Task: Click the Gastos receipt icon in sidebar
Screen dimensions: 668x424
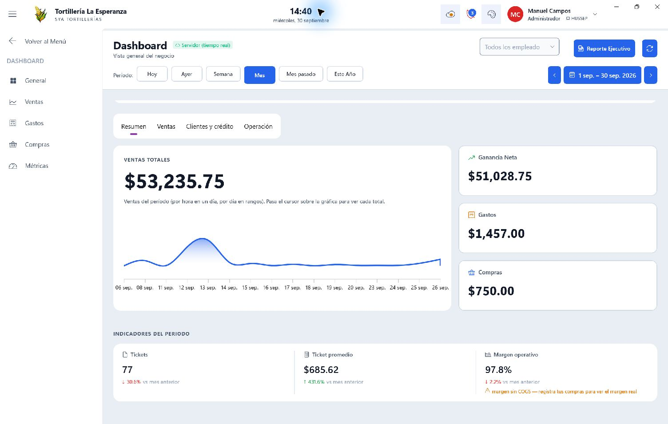Action: coord(13,123)
